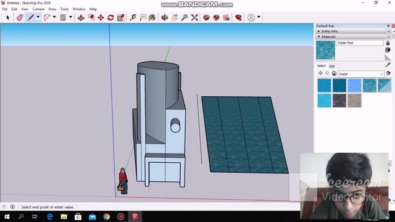Set material to default icon
Viewport: 395px width, 222px height.
coord(388,57)
